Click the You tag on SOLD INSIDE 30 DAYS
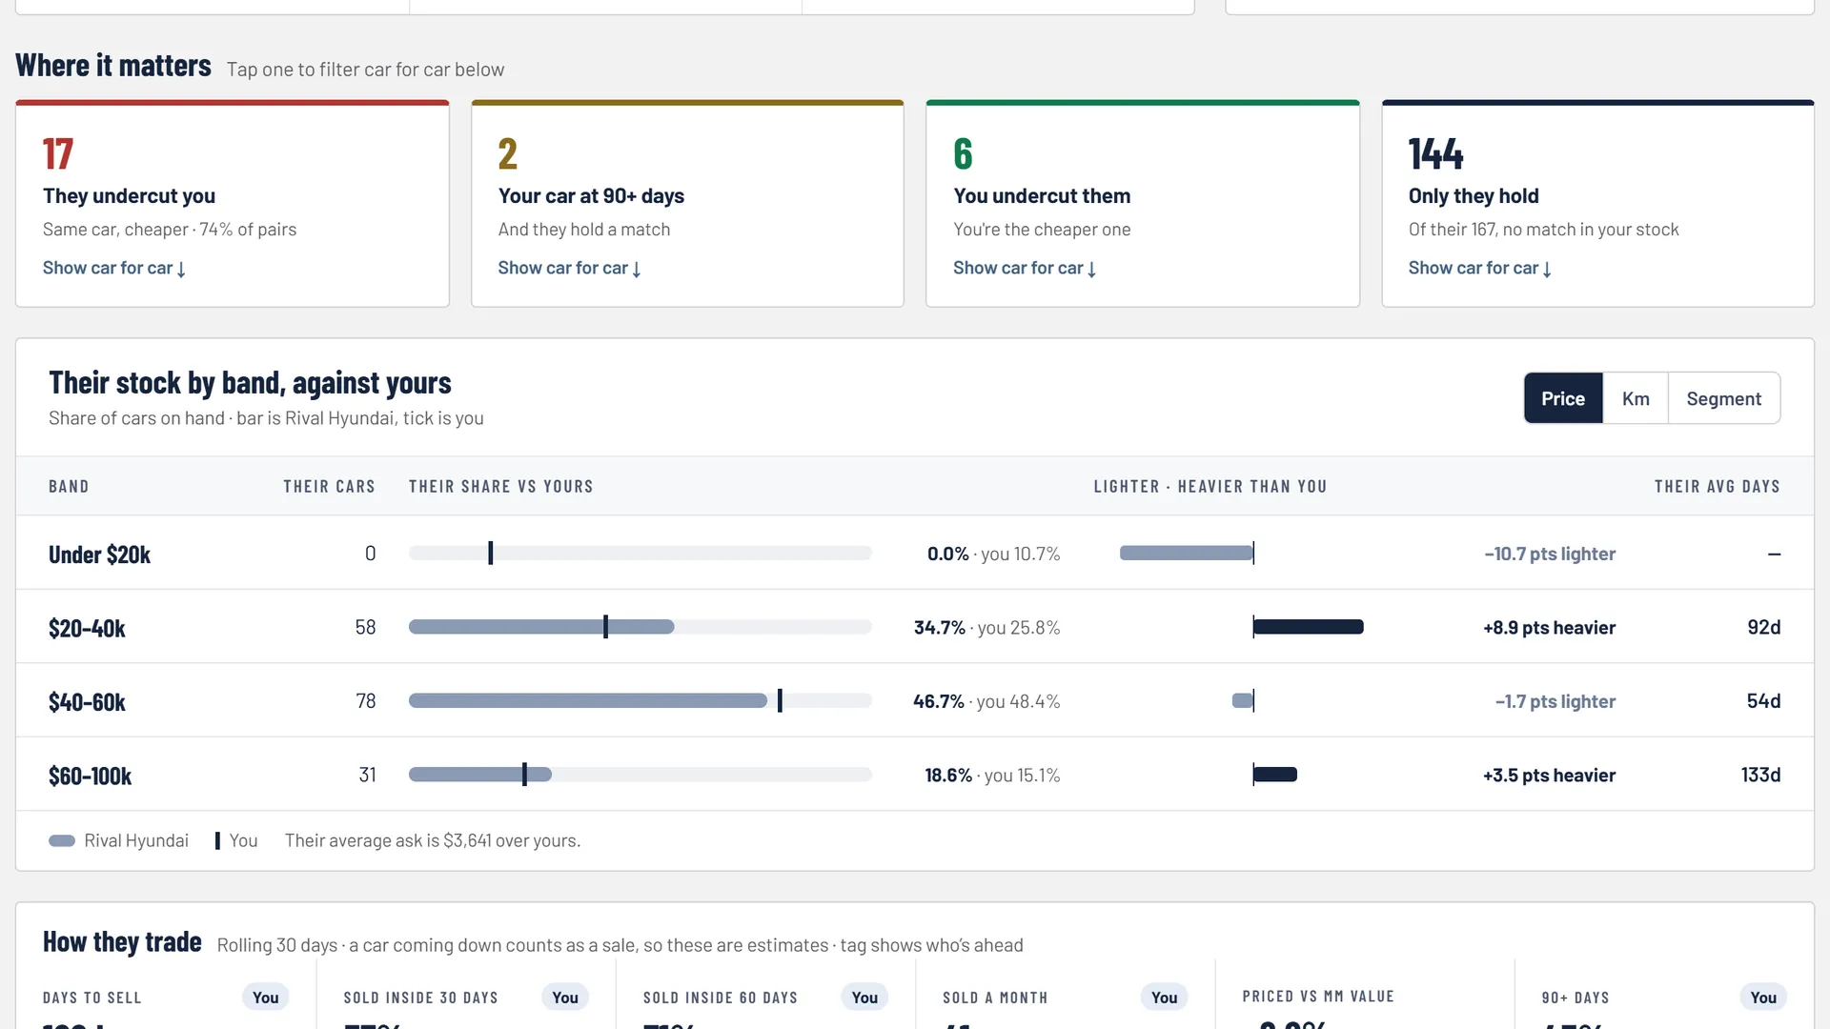 tap(565, 998)
